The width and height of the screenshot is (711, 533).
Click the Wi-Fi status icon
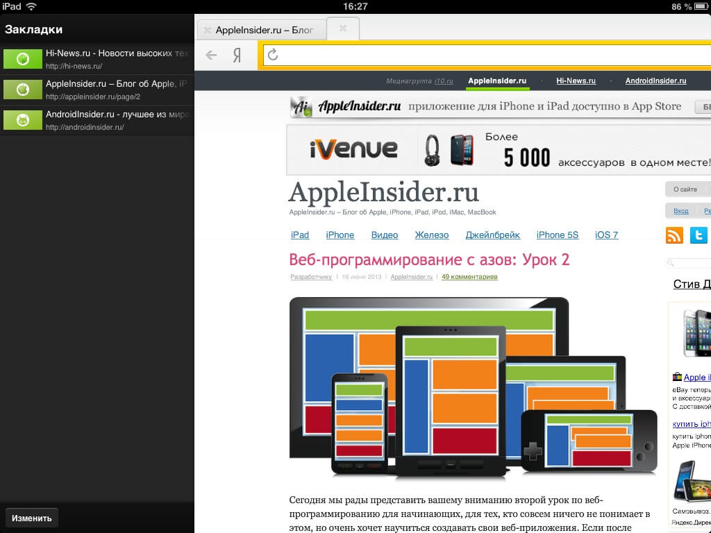31,6
